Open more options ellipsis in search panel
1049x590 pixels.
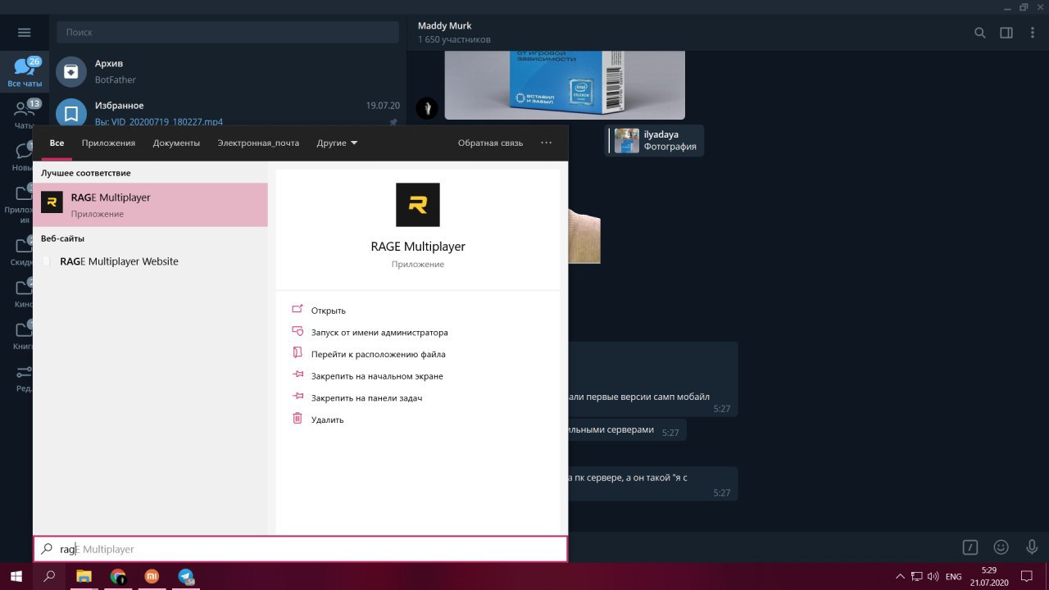pyautogui.click(x=547, y=143)
